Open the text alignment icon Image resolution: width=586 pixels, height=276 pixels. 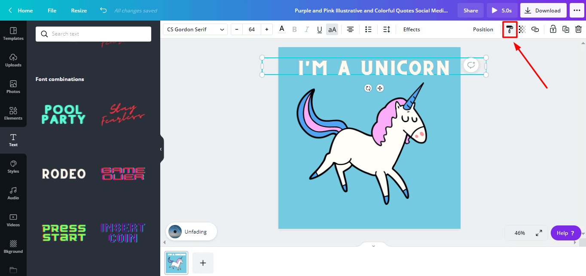[x=351, y=30]
